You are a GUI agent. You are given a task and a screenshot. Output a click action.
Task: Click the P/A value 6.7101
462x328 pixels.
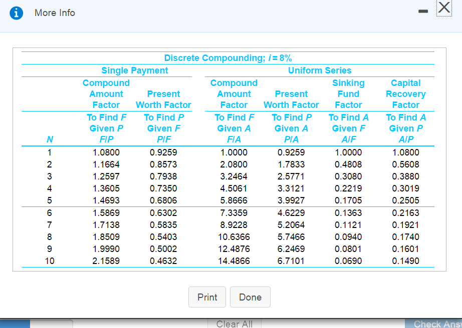pyautogui.click(x=291, y=261)
